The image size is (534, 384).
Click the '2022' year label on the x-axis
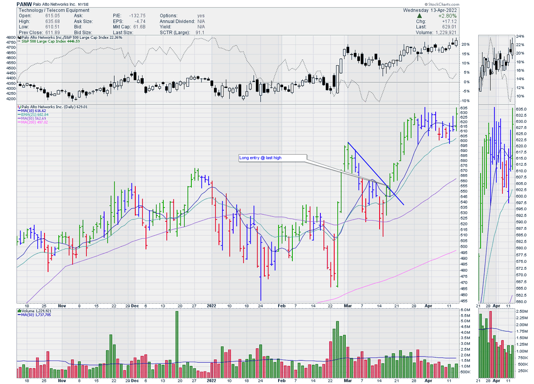point(211,307)
